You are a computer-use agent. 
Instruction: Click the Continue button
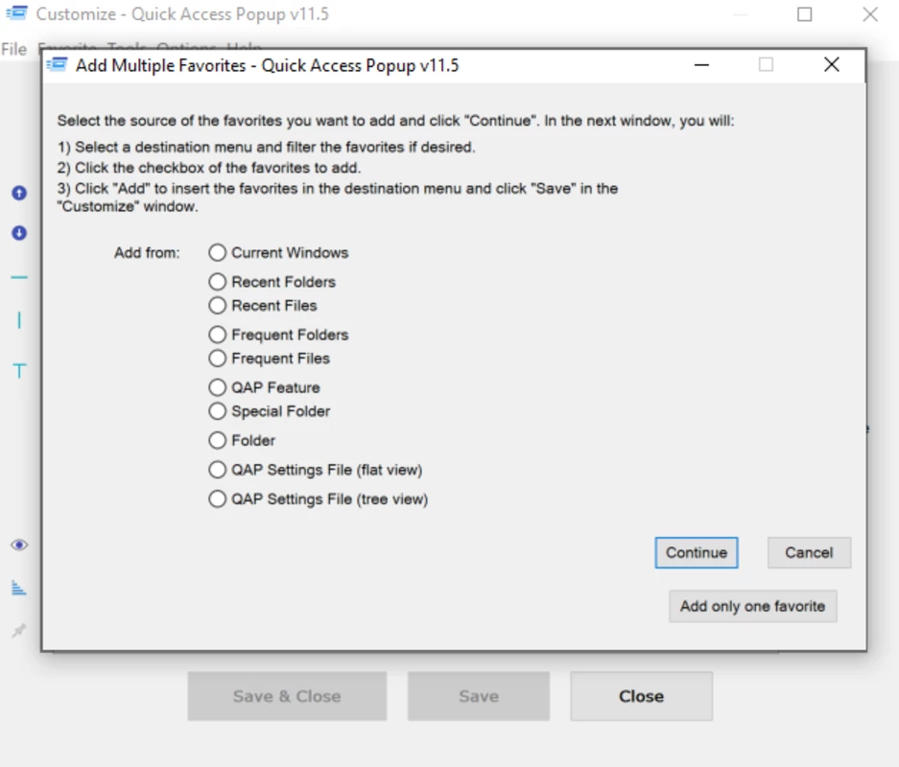pos(696,553)
